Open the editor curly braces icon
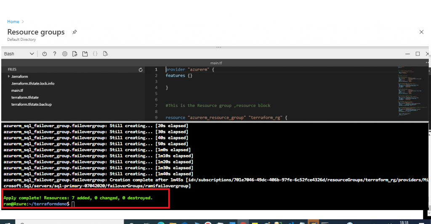The height and width of the screenshot is (224, 431). click(x=95, y=54)
